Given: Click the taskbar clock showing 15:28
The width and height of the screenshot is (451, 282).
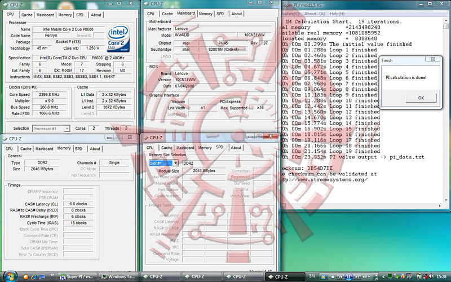Looking at the screenshot, I should [441, 276].
